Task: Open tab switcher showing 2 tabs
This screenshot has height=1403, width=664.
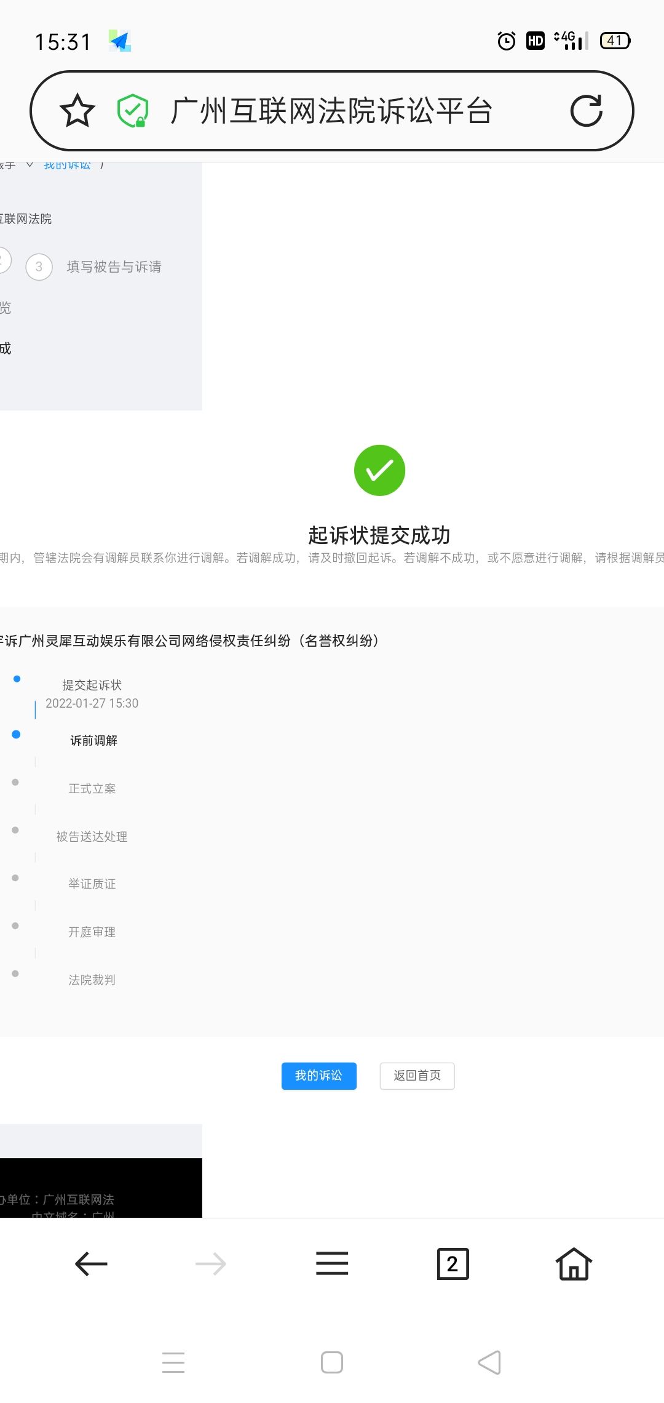Action: click(453, 1264)
